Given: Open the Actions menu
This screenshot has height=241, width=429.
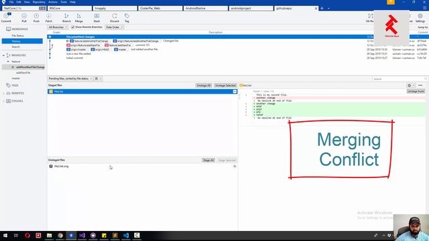Looking at the screenshot, I should click(53, 2).
